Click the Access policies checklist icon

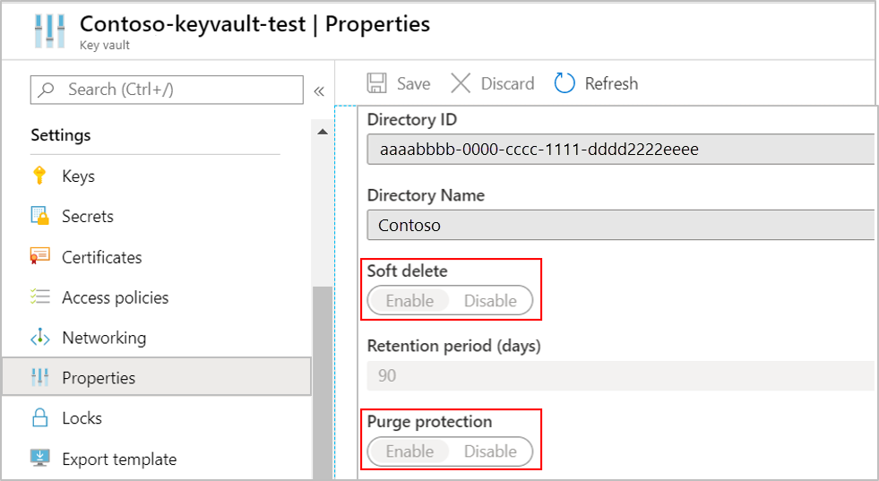click(39, 297)
